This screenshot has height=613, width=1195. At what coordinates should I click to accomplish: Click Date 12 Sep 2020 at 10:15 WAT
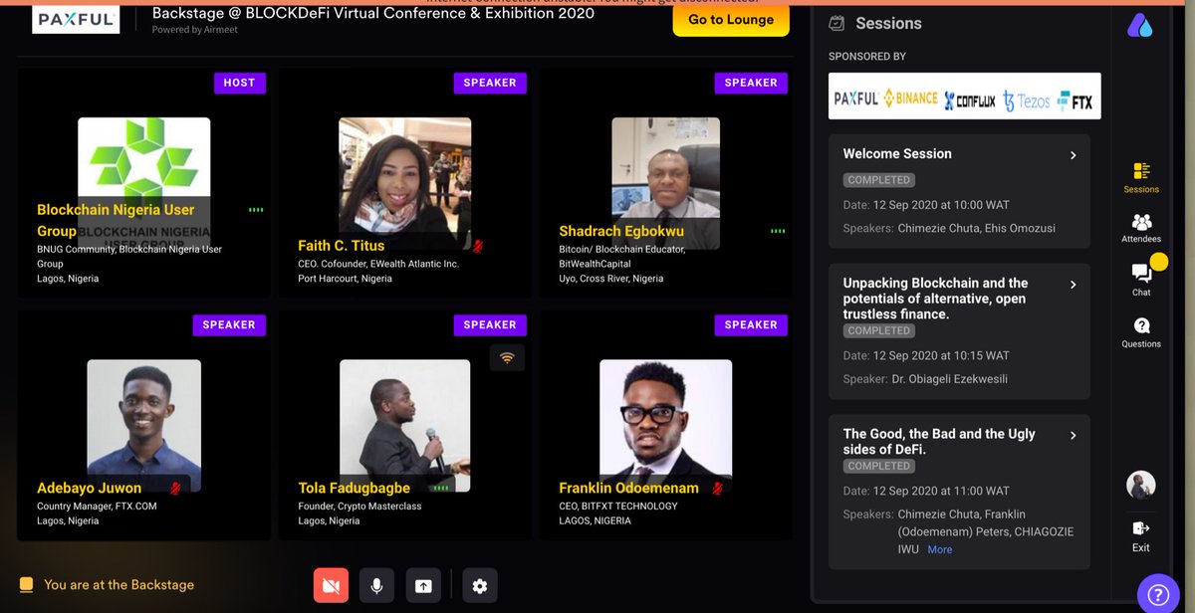click(926, 355)
